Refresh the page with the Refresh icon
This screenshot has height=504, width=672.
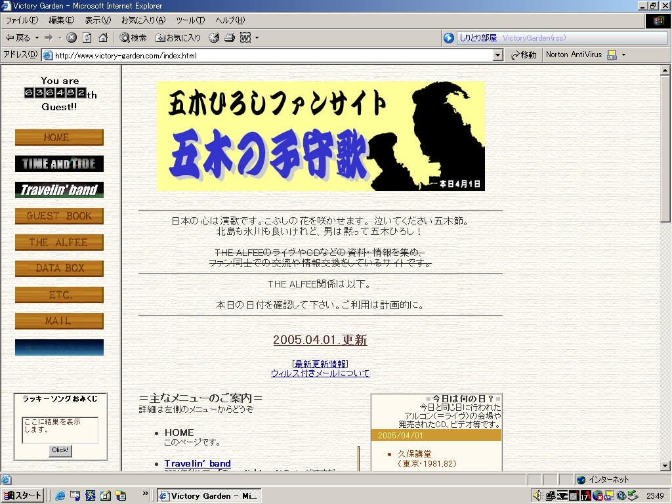pos(87,37)
